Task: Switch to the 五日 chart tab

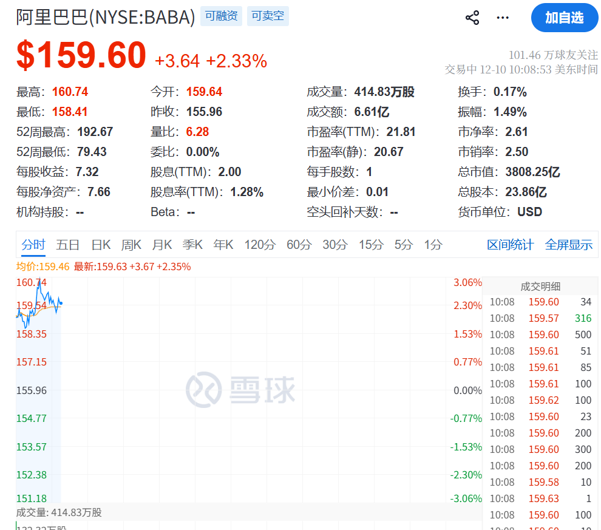Action: pos(68,244)
